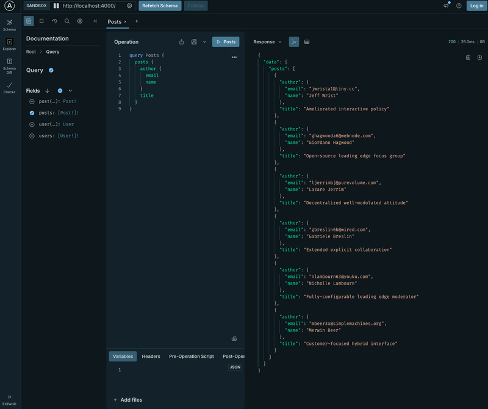Expand the save operation dropdown arrow

click(204, 42)
